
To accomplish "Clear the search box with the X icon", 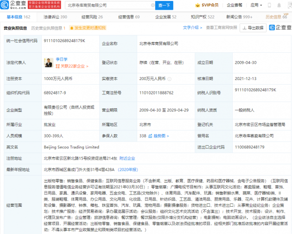I will 152,5.
